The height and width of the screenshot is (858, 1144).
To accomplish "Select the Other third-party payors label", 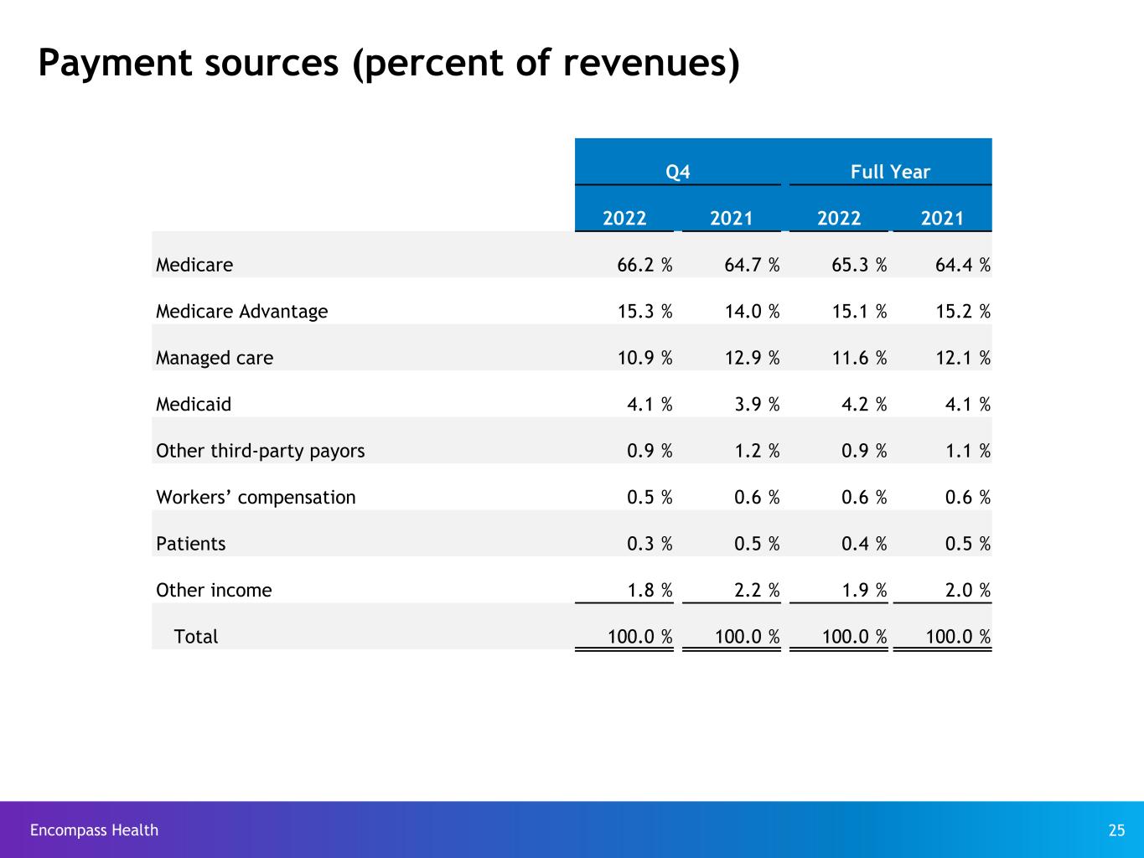I will 261,451.
